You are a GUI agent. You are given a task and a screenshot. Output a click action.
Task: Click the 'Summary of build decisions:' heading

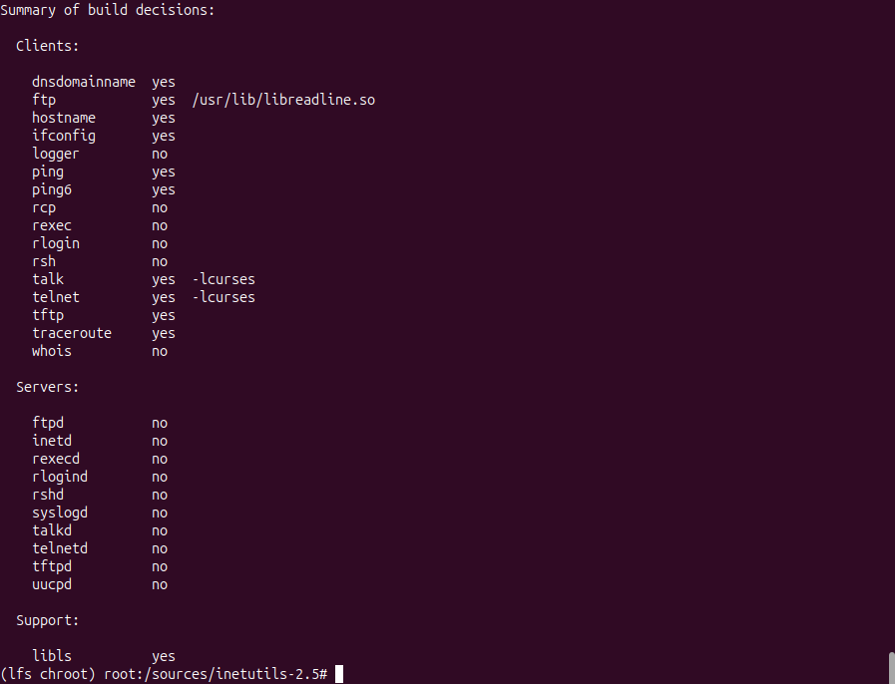pos(108,10)
